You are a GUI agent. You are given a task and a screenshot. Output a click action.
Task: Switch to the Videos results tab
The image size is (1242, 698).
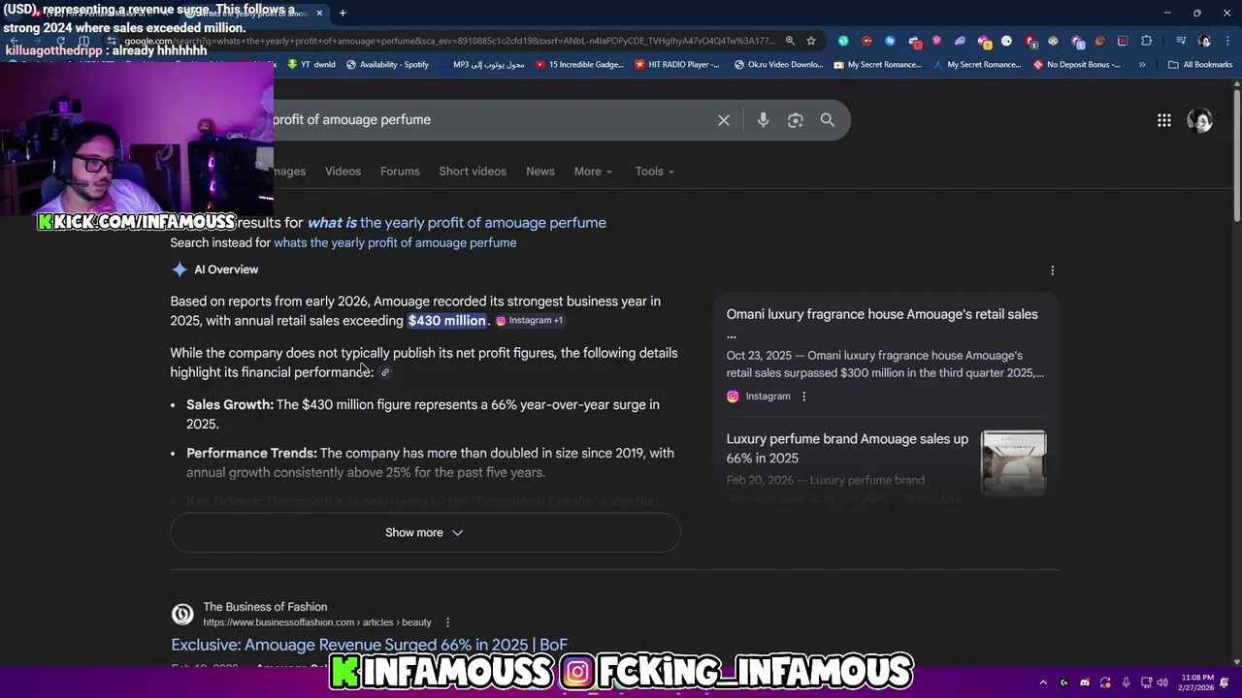pyautogui.click(x=343, y=172)
